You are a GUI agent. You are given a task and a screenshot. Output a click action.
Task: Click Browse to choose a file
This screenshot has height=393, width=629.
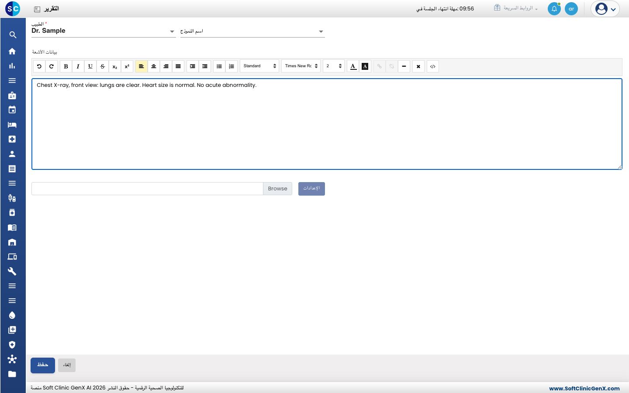277,189
